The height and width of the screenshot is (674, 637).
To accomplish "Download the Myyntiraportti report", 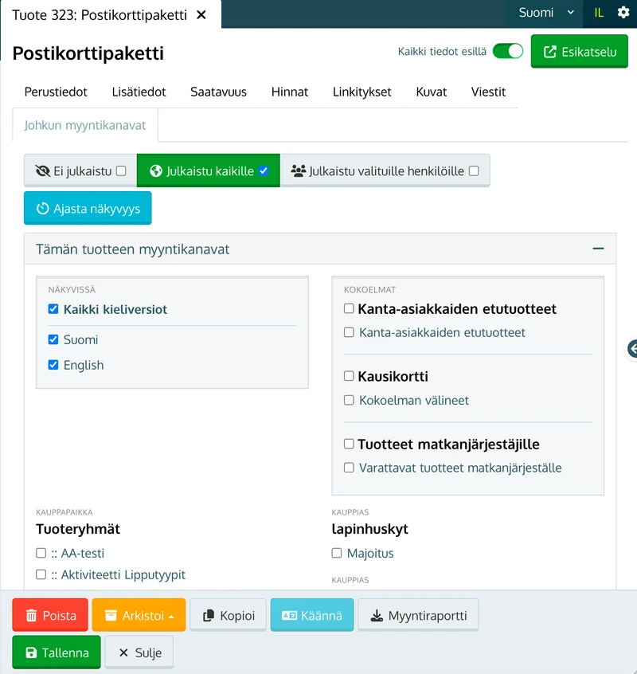I will coord(418,615).
